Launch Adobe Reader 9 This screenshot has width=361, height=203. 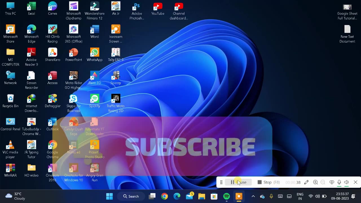31,57
